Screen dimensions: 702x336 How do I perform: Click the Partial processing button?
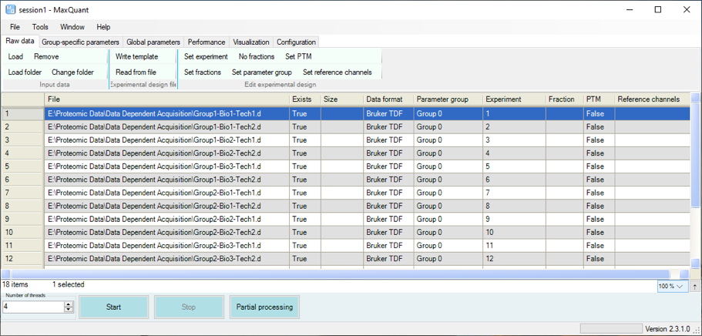[264, 307]
